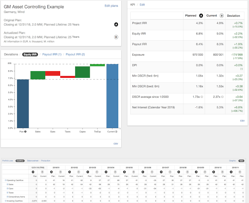Switch to the Profit & Loss tab

point(8,160)
